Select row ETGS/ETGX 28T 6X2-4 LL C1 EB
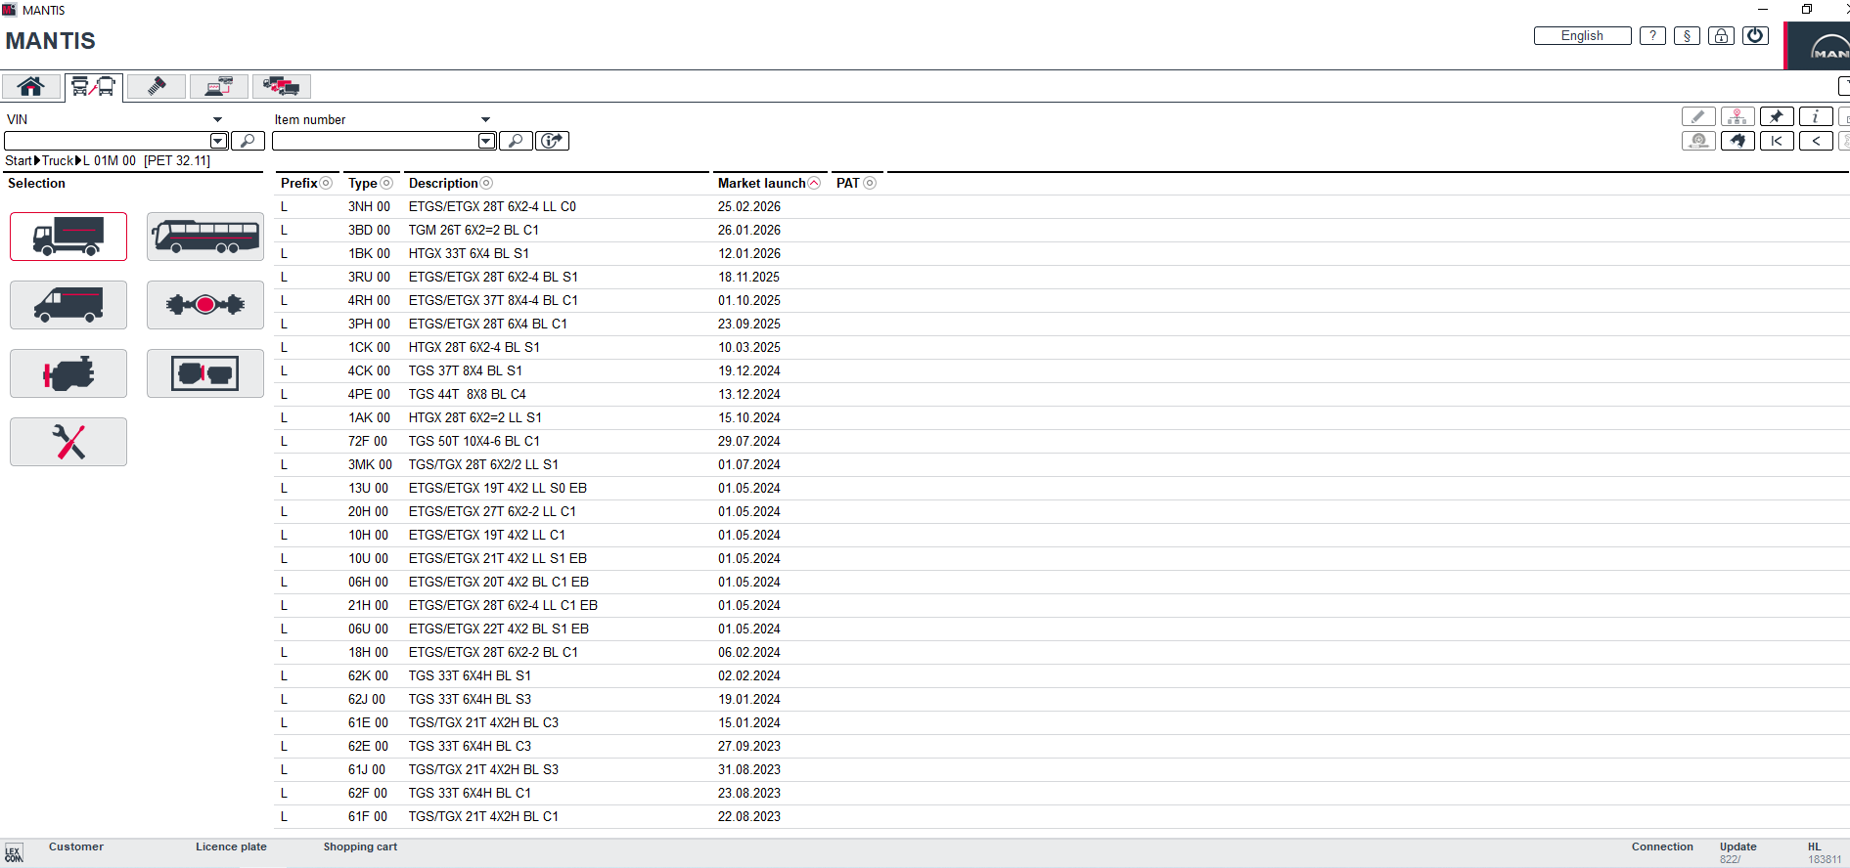This screenshot has width=1850, height=868. 1061,605
